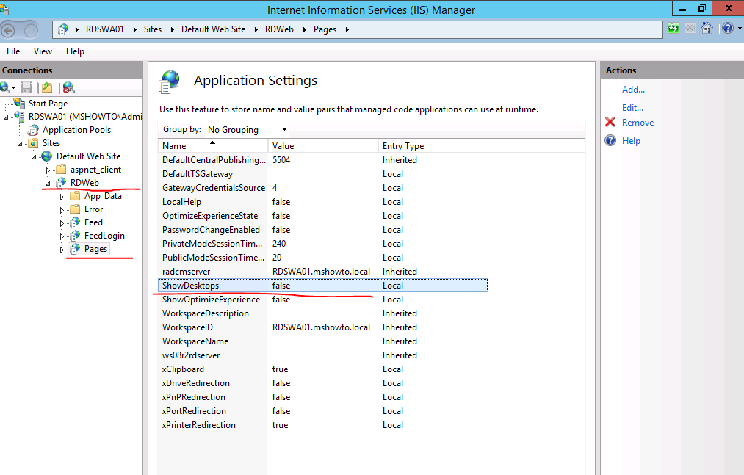
Task: Select the GatewayCredentialsSource row
Action: (322, 188)
